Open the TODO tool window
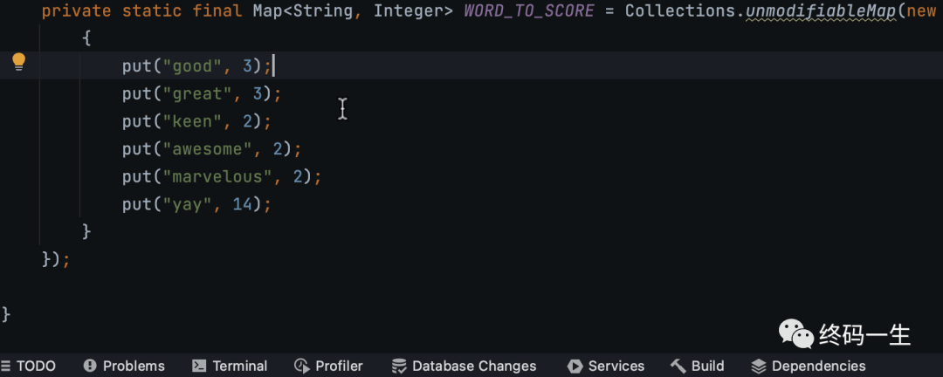Viewport: 943px width, 377px height. tap(28, 366)
